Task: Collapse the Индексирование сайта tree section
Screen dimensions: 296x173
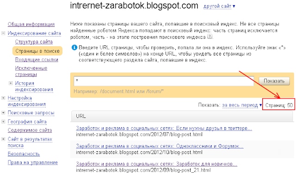Action: point(3,33)
